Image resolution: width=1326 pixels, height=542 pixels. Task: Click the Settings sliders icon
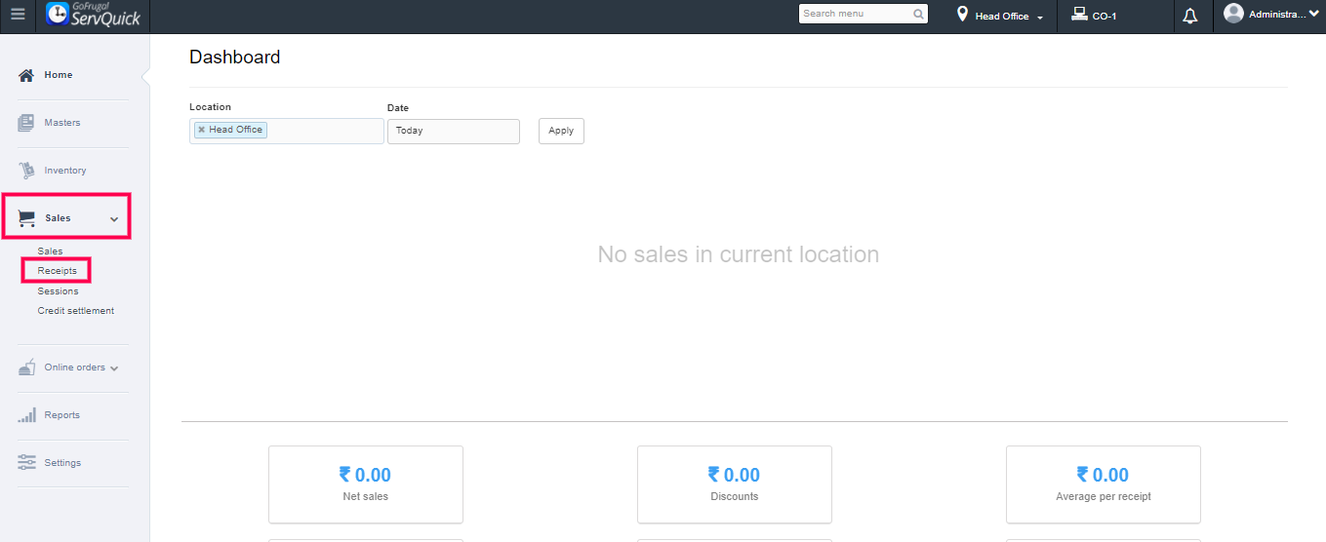[27, 463]
